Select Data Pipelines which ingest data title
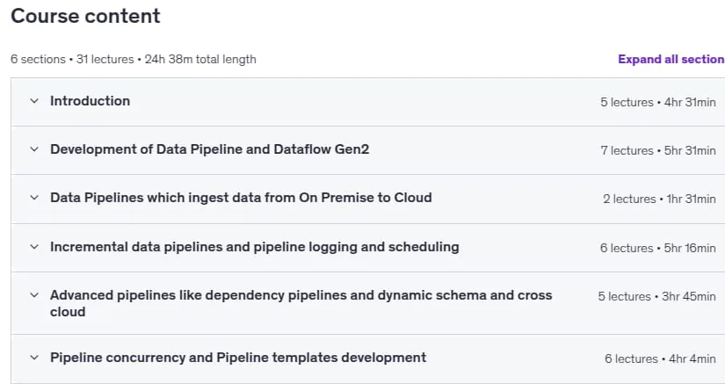The width and height of the screenshot is (725, 384). pos(241,198)
